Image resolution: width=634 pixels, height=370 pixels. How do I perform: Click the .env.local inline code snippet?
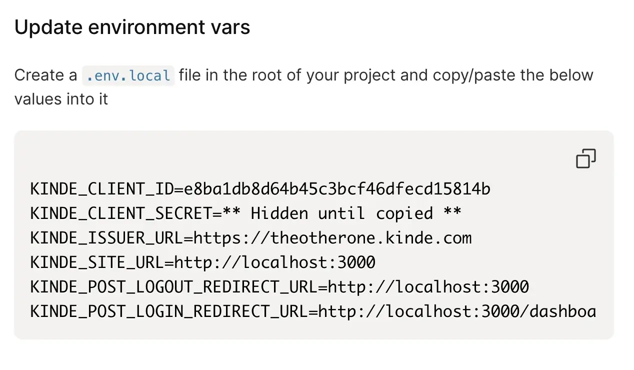128,75
